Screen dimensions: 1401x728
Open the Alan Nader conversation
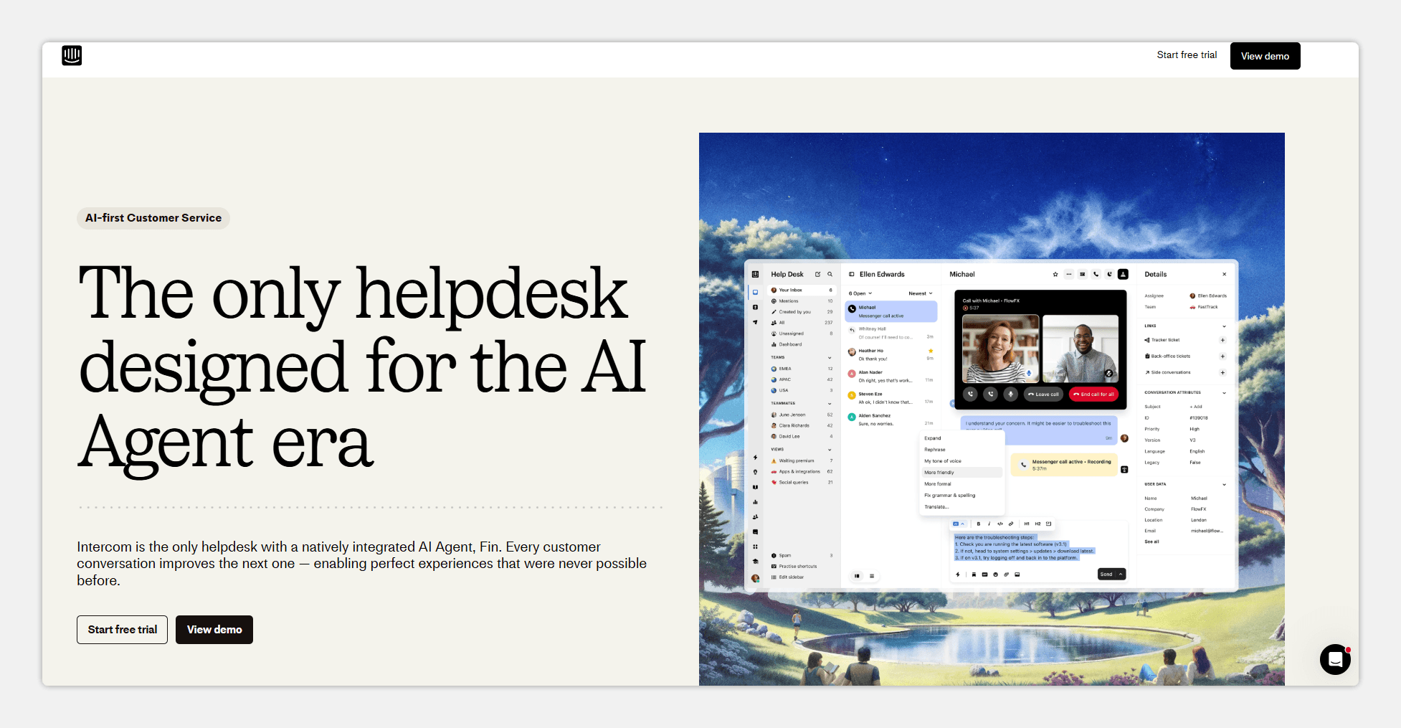(x=891, y=377)
